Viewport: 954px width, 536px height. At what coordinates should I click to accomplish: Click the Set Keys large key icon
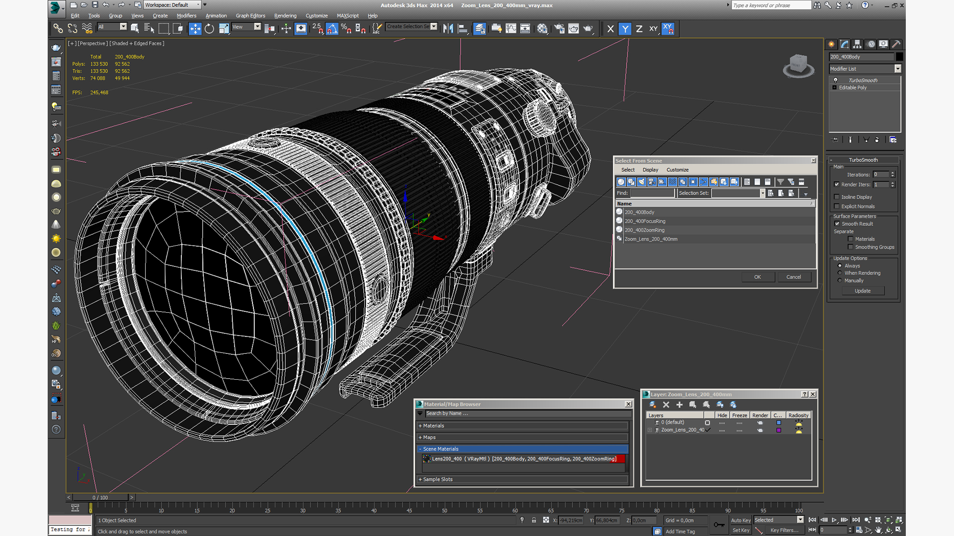point(719,525)
